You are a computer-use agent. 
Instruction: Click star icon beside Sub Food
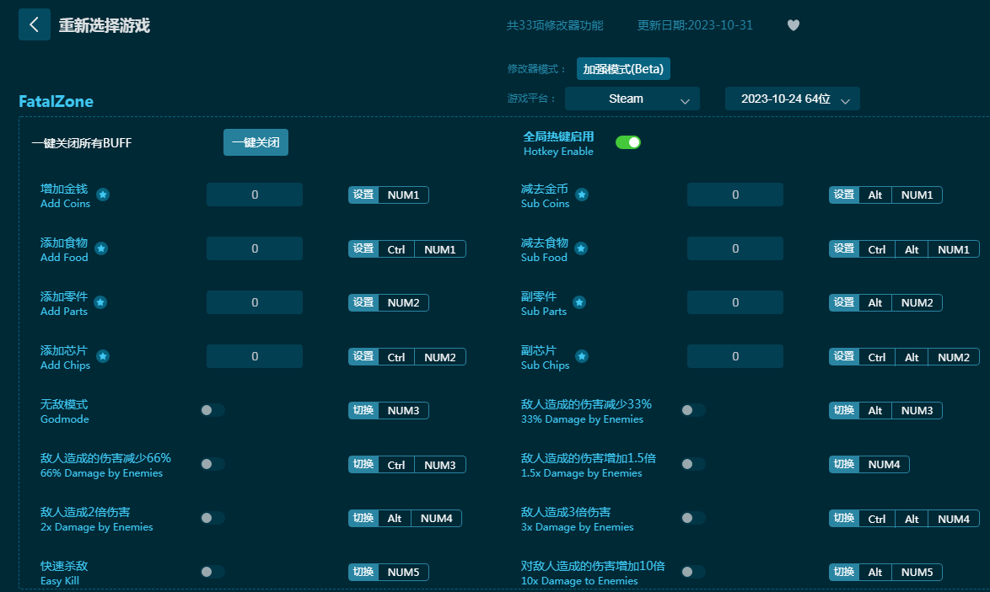click(x=580, y=248)
